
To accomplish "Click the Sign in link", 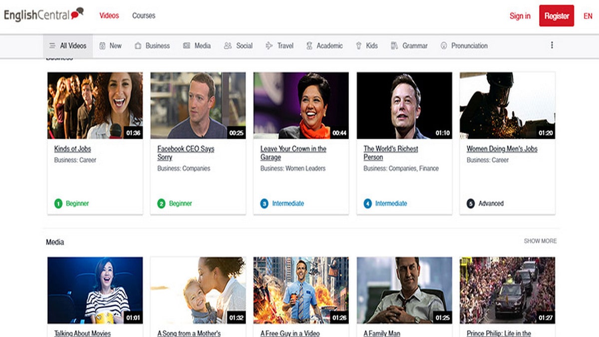I will 520,16.
